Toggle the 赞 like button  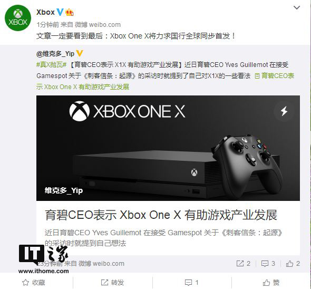[271, 282]
